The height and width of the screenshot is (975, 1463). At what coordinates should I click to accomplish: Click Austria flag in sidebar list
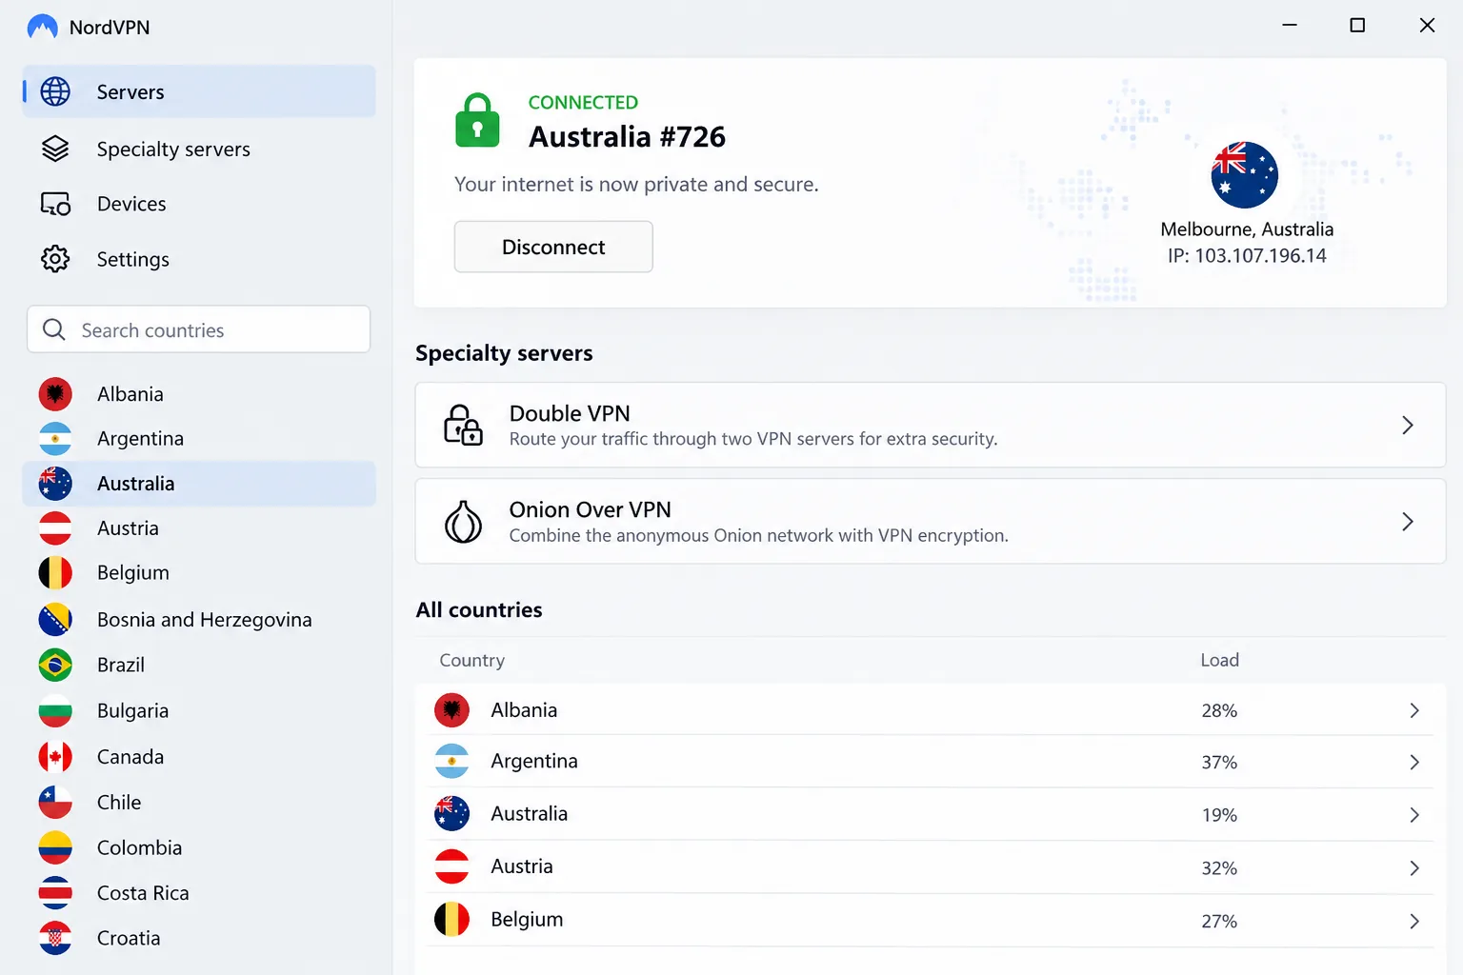pyautogui.click(x=55, y=527)
